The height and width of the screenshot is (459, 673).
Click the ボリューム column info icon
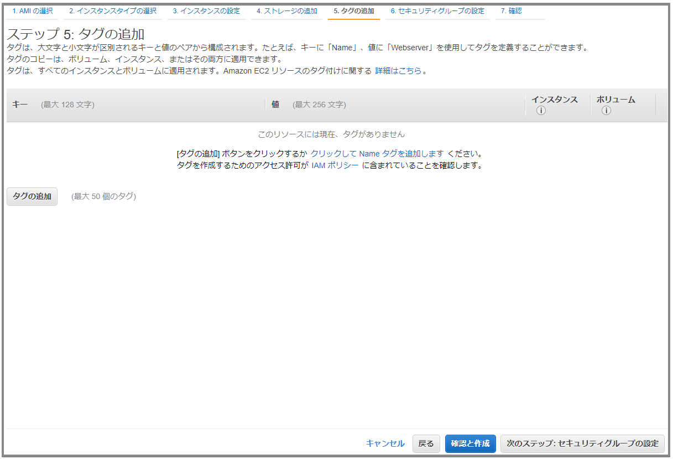[606, 110]
